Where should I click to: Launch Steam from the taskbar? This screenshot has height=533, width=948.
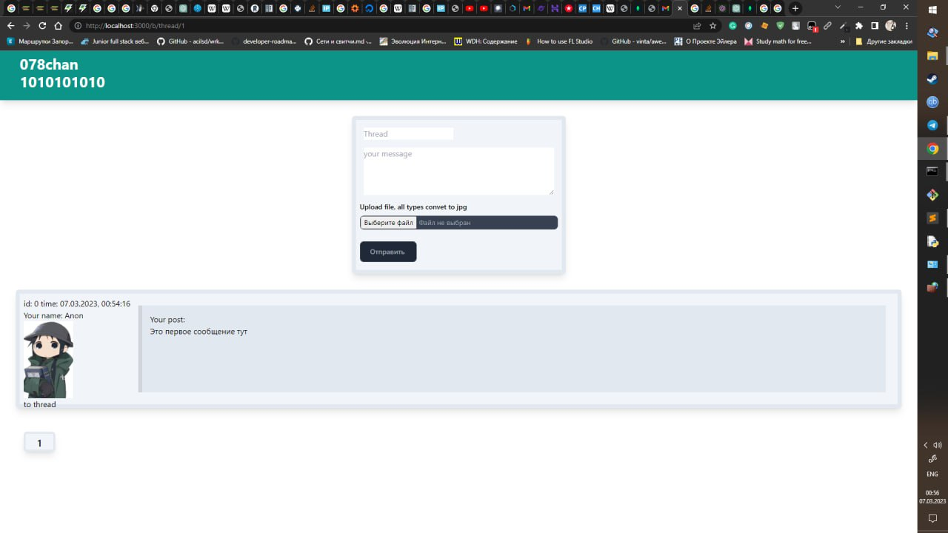pyautogui.click(x=932, y=78)
